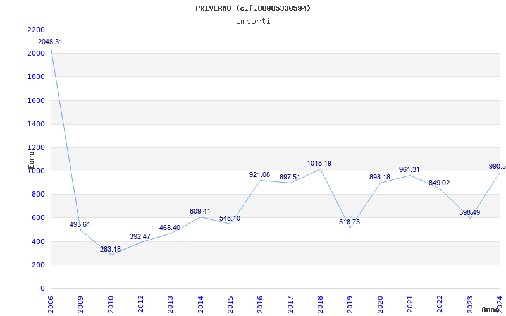Click the 921.08 data label
Viewport: 506px width, 316px height.
coord(259,174)
